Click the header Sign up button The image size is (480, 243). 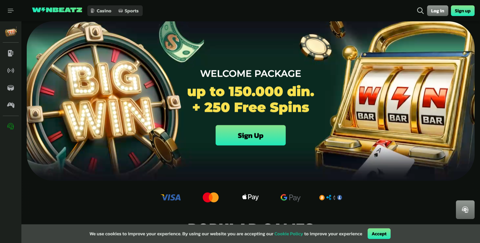coord(463,11)
